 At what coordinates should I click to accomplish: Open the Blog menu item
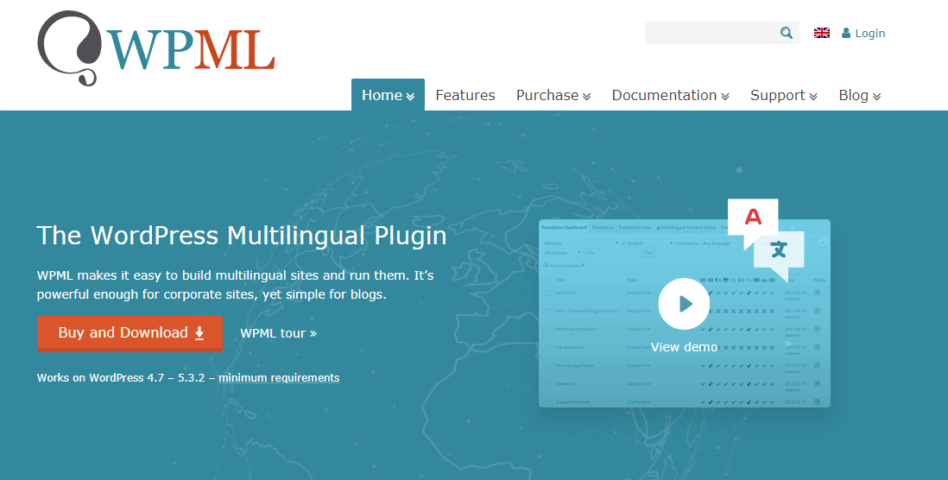859,95
